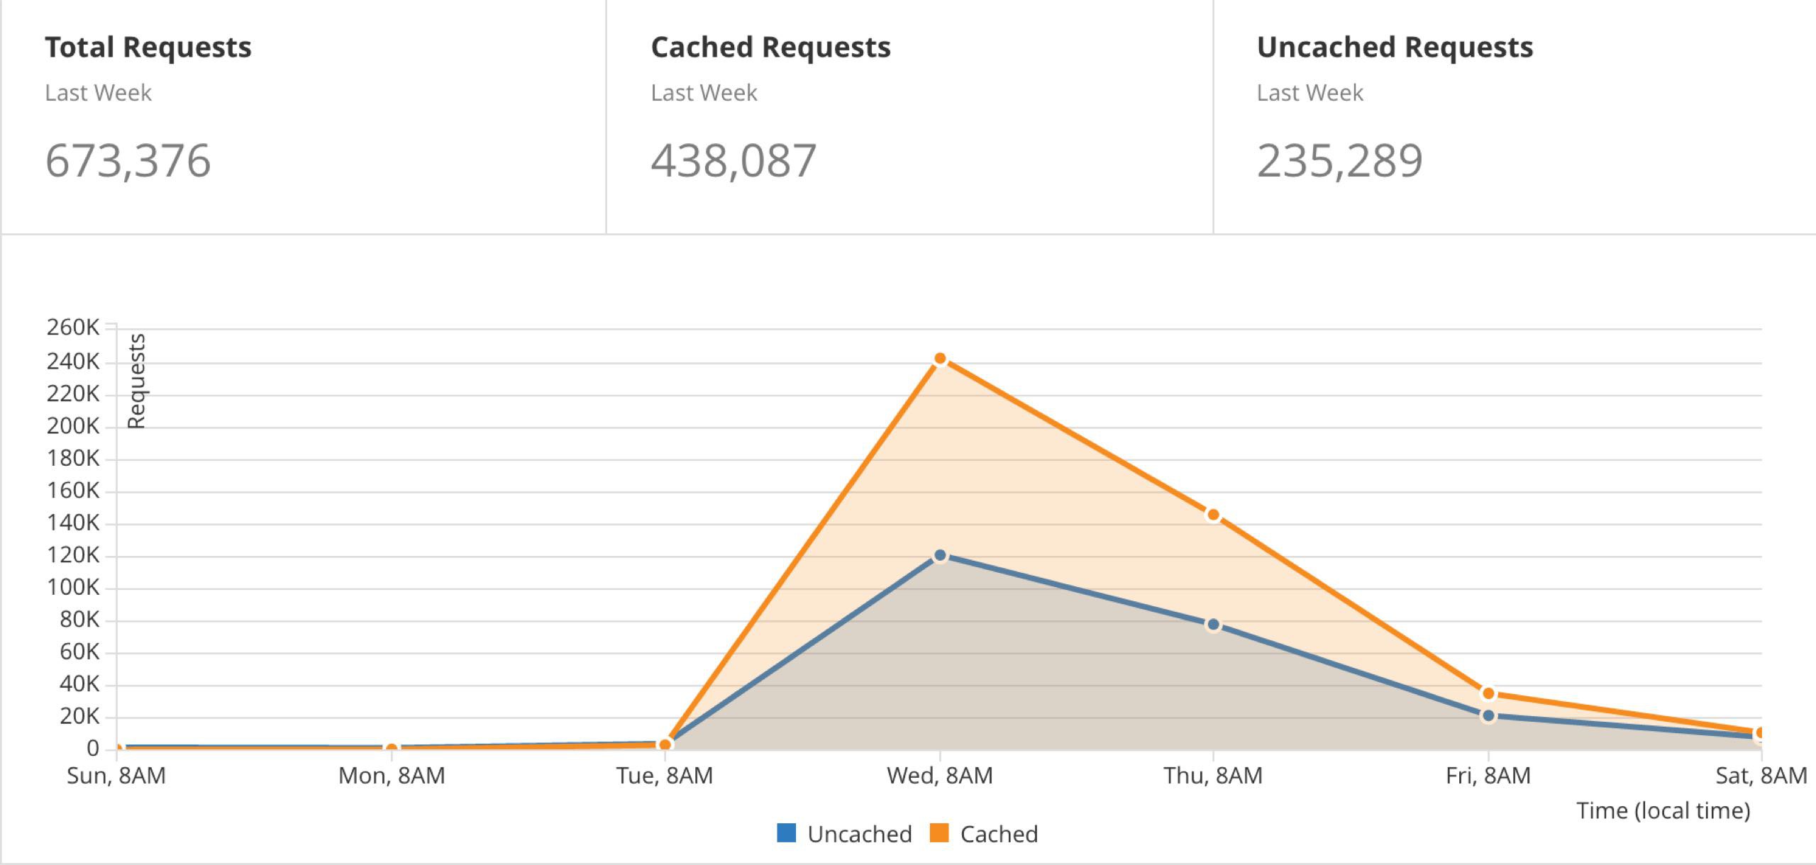The image size is (1816, 865).
Task: Select the Uncached Requests heading
Action: coord(1395,48)
